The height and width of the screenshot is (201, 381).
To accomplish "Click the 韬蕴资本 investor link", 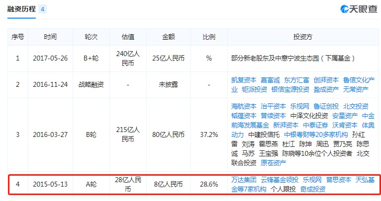I will pos(244,116).
